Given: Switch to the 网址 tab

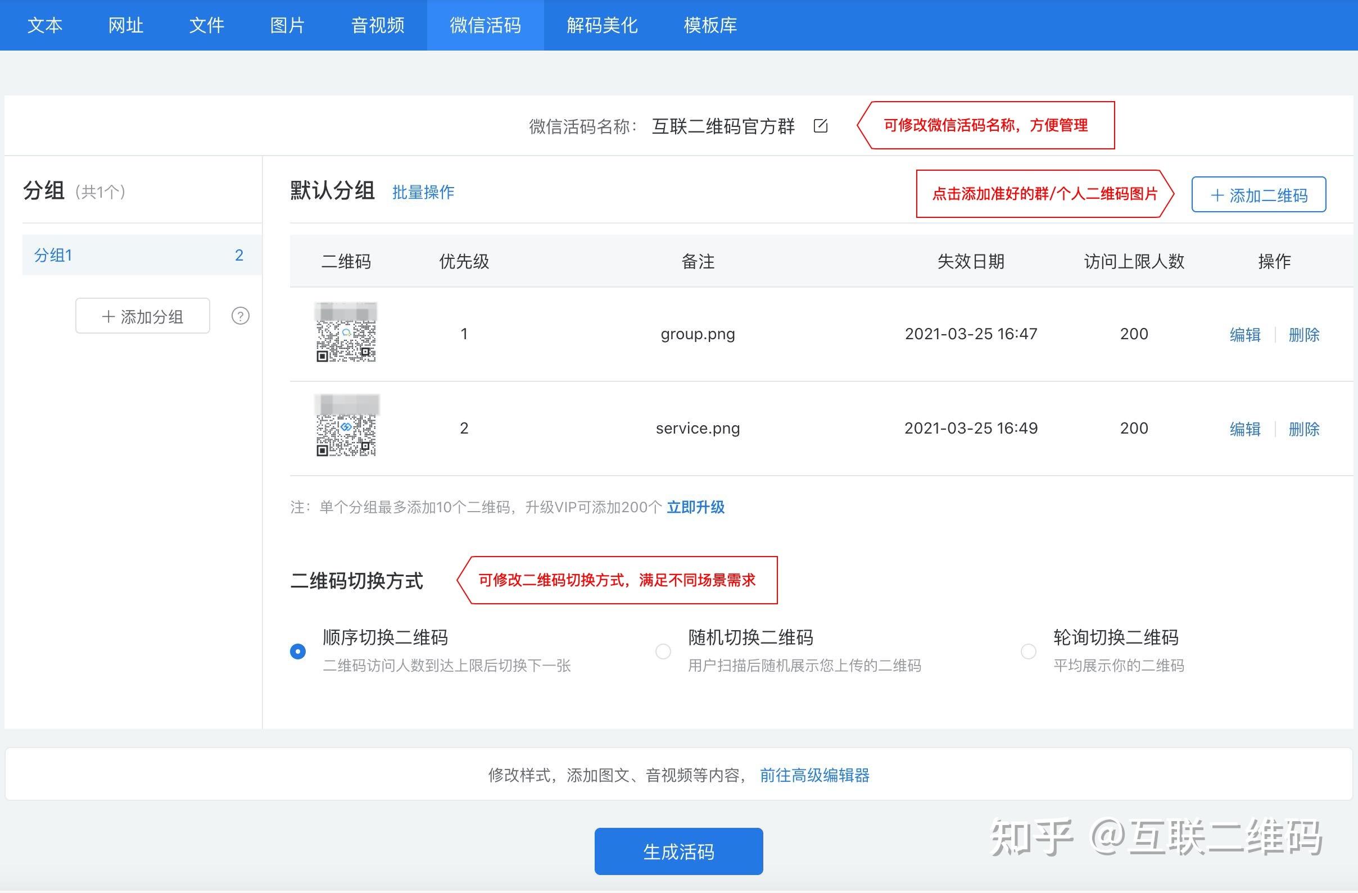Looking at the screenshot, I should point(125,25).
